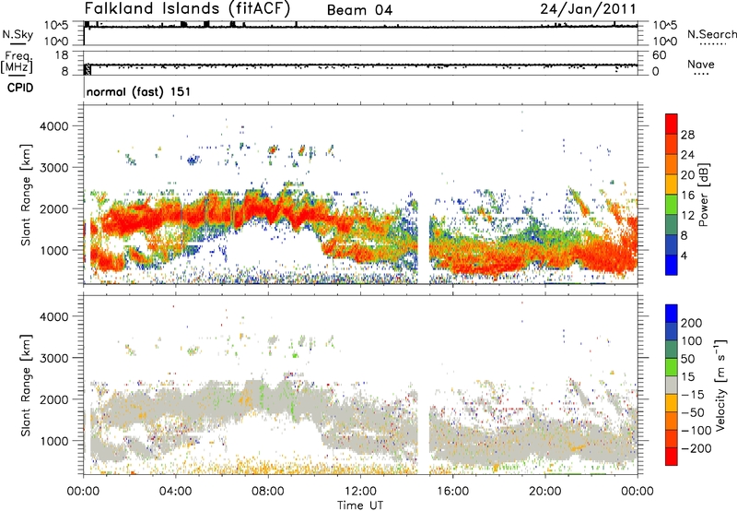Pick the top blue segment of velocity color bar

672,314
